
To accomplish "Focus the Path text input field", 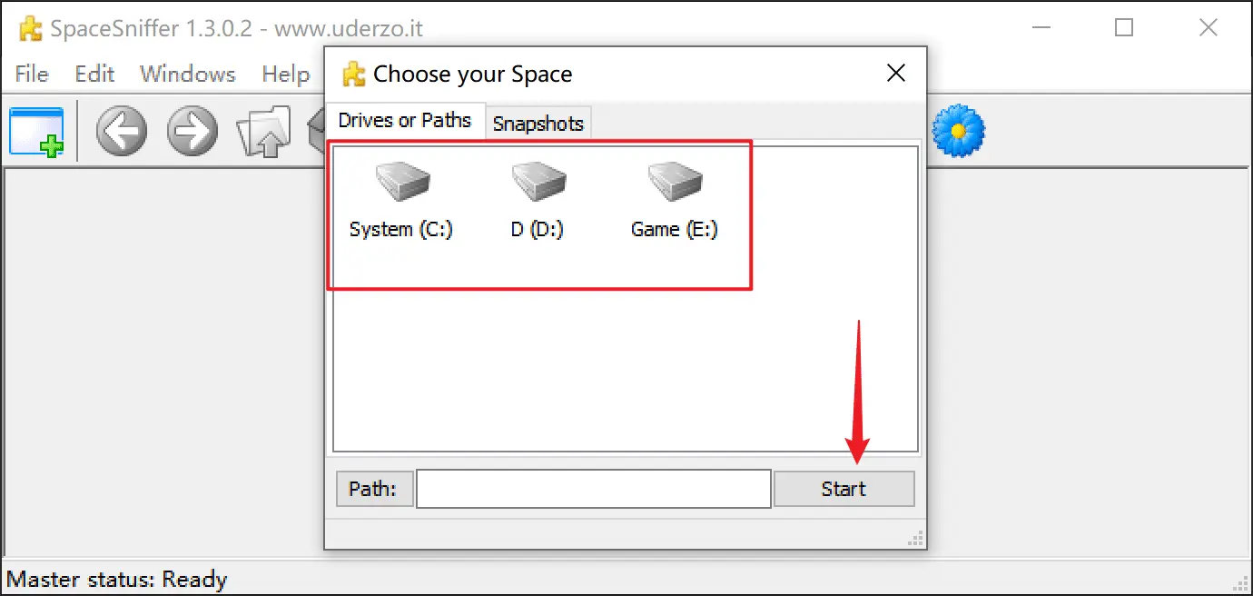I will point(593,489).
